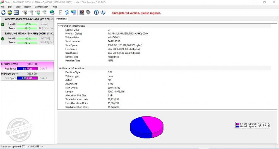Click the C: free space 58.7 GB bar
Viewport: 279px width, 149px height.
[x=27, y=69]
